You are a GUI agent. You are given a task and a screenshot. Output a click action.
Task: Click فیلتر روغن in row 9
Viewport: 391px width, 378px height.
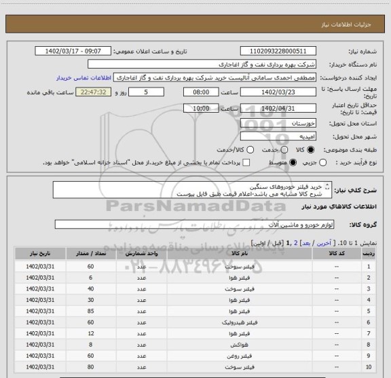point(240,356)
